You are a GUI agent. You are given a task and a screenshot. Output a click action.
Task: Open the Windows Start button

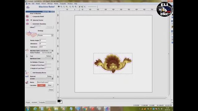28,109
